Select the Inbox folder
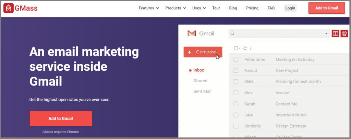 (x=198, y=70)
